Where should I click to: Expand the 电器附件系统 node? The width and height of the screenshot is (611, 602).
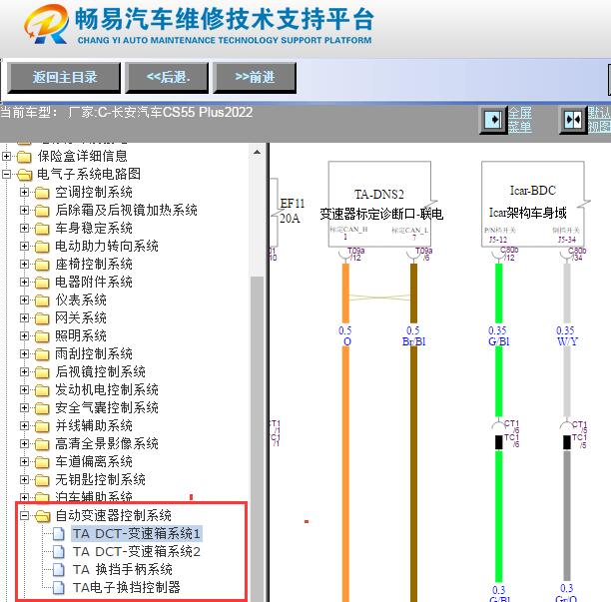click(24, 282)
